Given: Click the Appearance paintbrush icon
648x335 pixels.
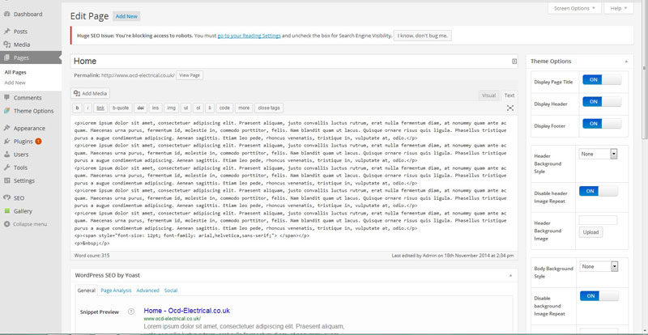Looking at the screenshot, I should coord(7,128).
